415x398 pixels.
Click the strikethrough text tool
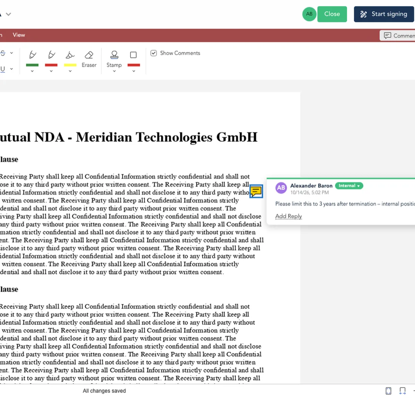point(3,53)
